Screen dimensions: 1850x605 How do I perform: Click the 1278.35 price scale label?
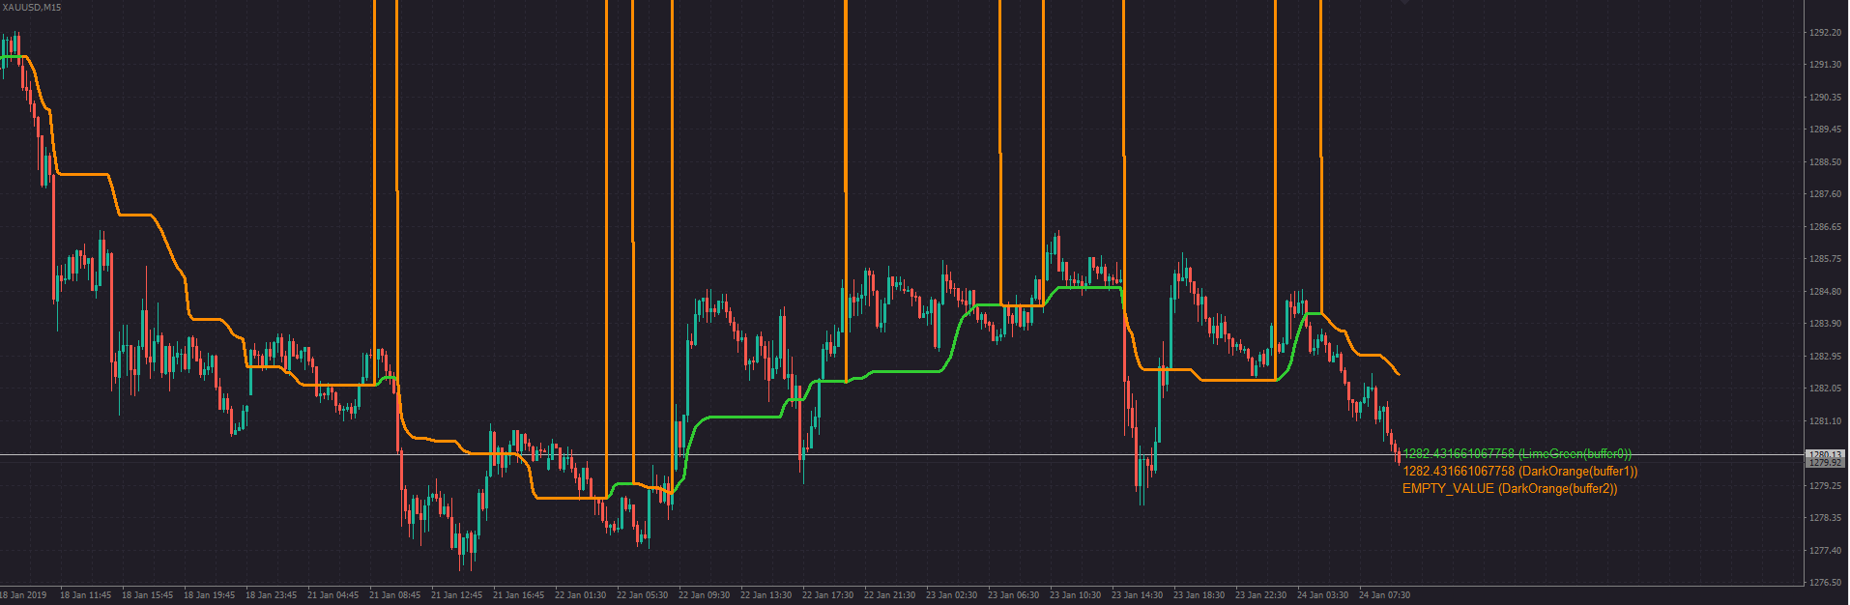(x=1825, y=518)
